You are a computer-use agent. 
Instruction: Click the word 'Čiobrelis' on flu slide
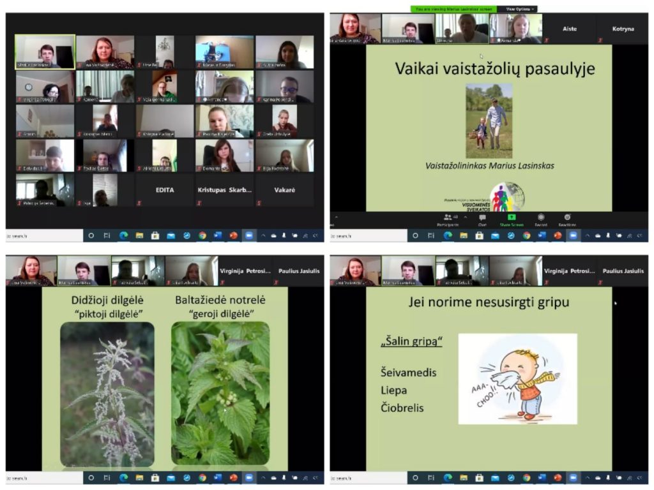pos(402,408)
